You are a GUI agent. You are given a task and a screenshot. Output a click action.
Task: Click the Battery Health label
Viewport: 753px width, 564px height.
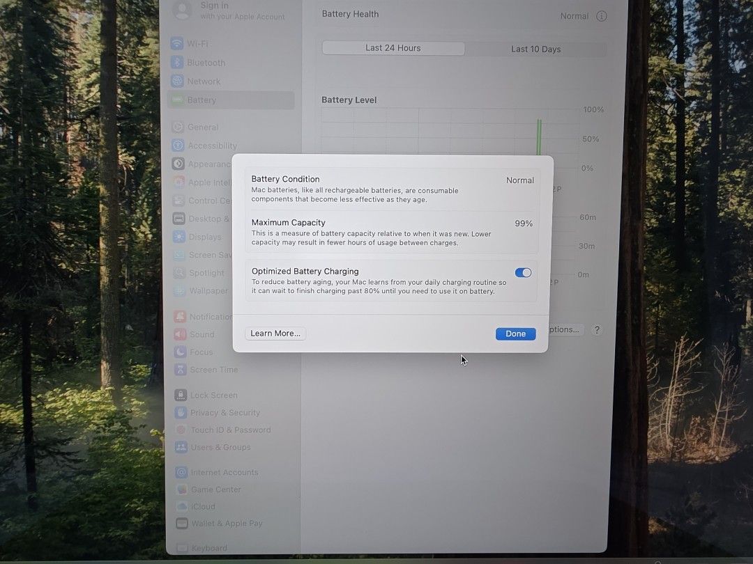(350, 14)
